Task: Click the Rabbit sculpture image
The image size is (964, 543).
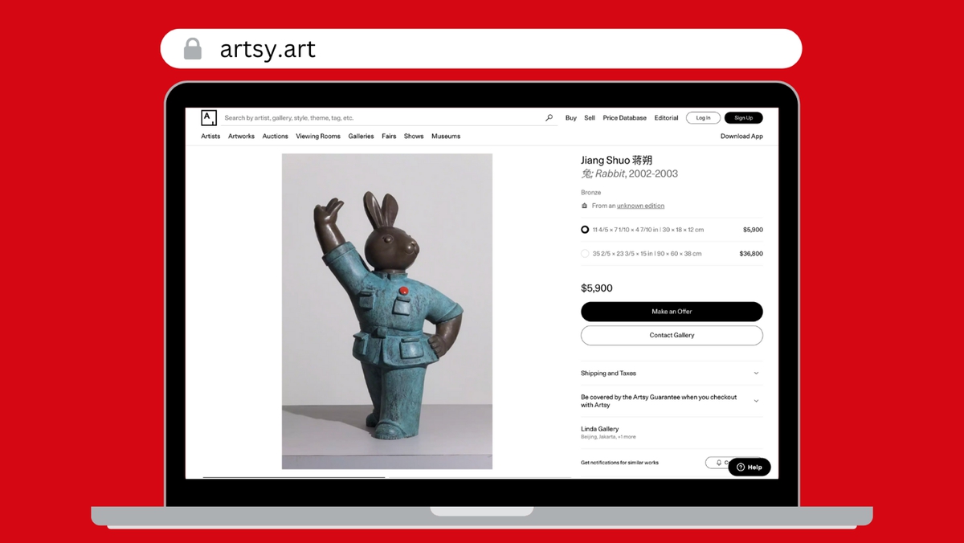Action: 386,311
